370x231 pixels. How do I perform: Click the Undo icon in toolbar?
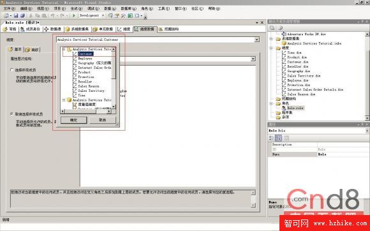click(x=52, y=15)
